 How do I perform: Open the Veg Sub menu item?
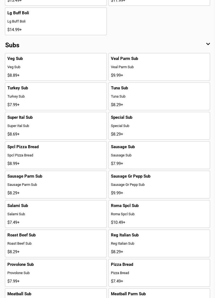click(56, 67)
